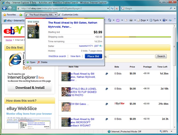The image size is (178, 135).
Task: Click PayPal icon in the $0.89 row
Action: point(107,119)
